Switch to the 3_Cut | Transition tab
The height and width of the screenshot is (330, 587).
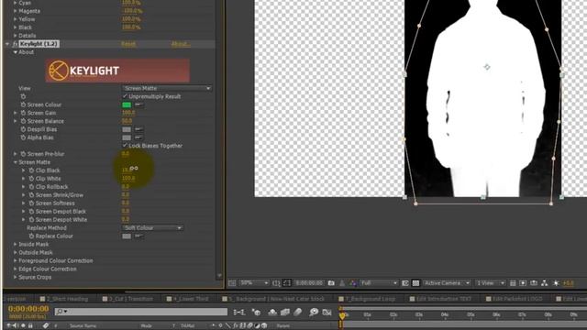(x=131, y=299)
